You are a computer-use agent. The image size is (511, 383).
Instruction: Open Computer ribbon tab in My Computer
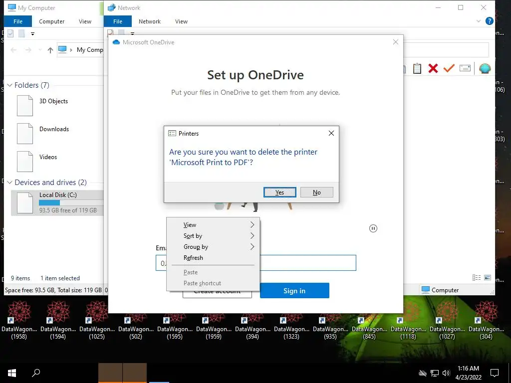pyautogui.click(x=51, y=21)
